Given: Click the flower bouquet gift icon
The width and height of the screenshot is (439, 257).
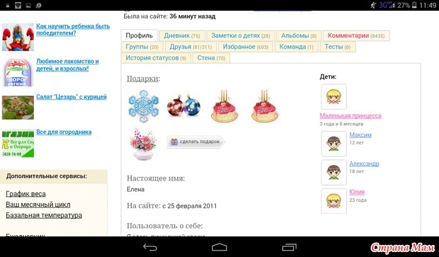Looking at the screenshot, I should click(x=143, y=144).
